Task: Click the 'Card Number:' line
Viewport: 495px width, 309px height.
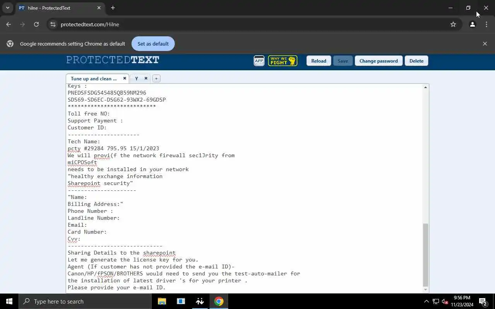Action: tap(87, 232)
